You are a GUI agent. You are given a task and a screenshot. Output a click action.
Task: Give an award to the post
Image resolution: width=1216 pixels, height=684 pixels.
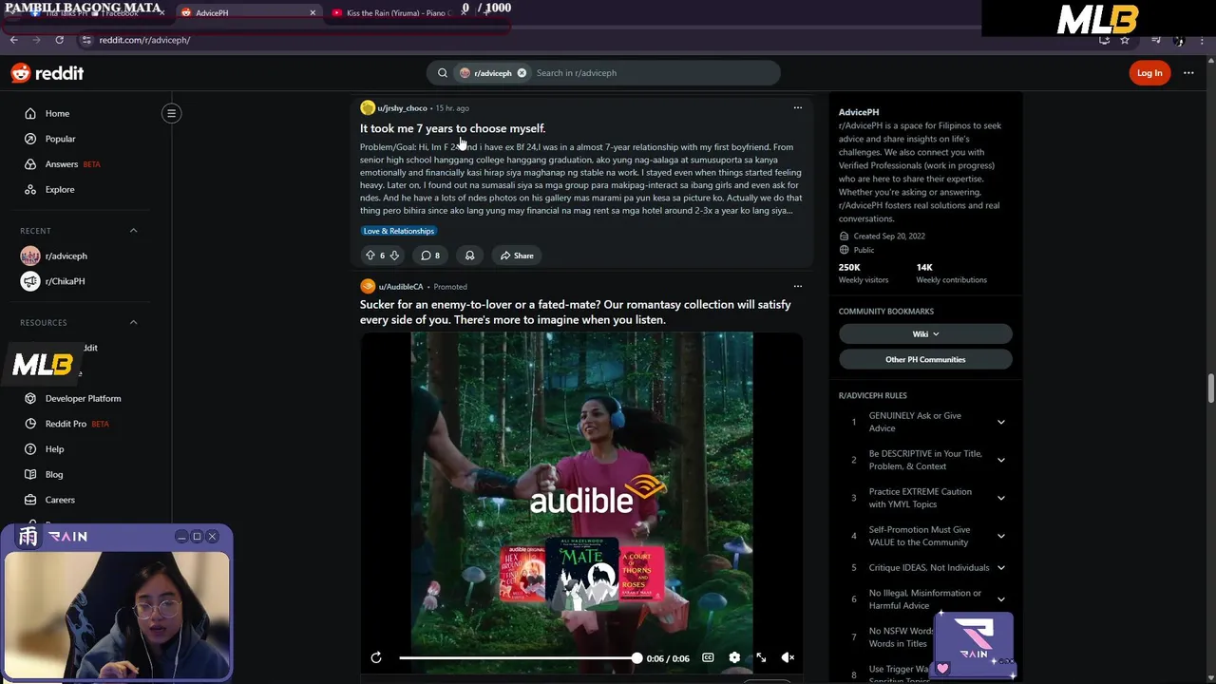coord(469,256)
